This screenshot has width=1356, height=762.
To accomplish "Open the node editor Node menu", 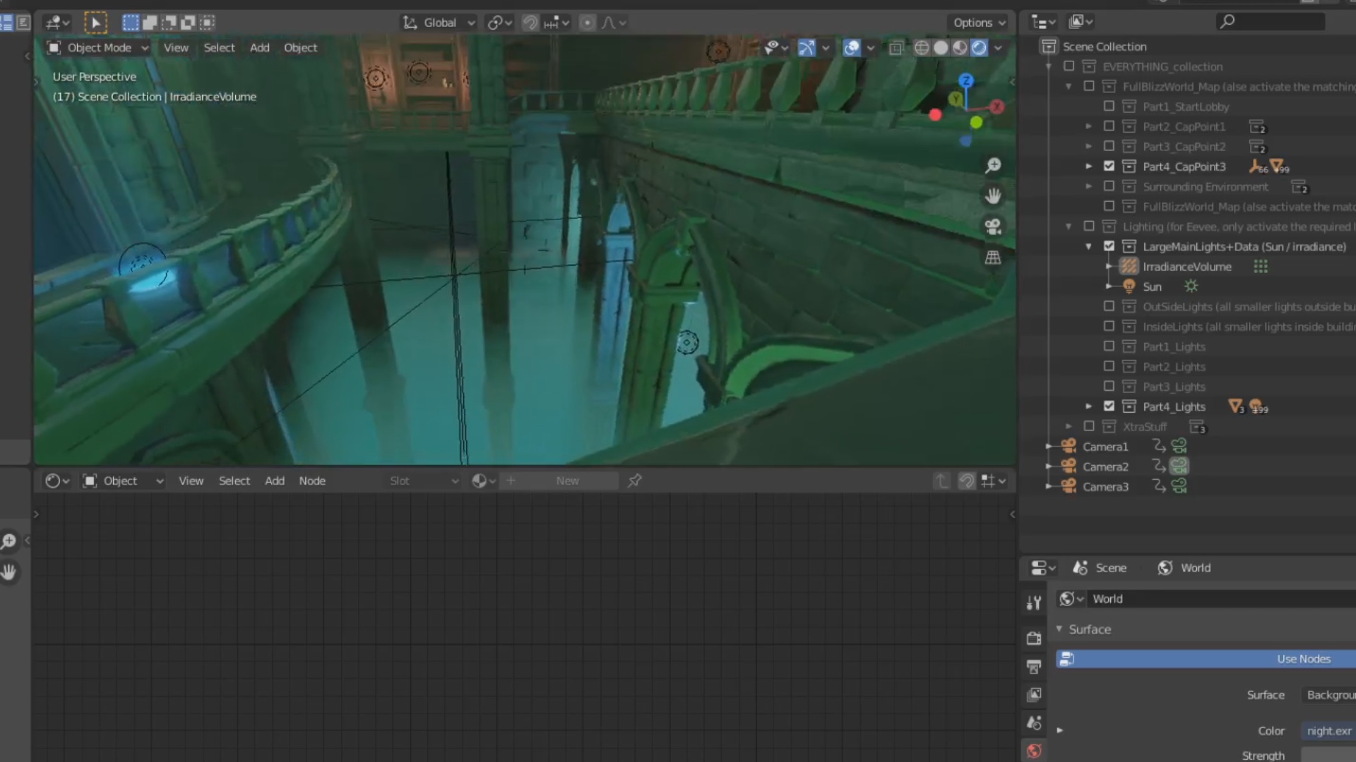I will pyautogui.click(x=311, y=480).
